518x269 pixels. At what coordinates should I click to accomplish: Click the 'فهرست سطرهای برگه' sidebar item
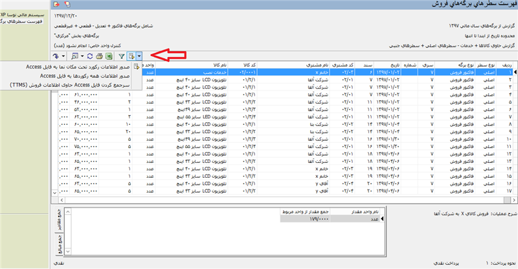coord(25,21)
